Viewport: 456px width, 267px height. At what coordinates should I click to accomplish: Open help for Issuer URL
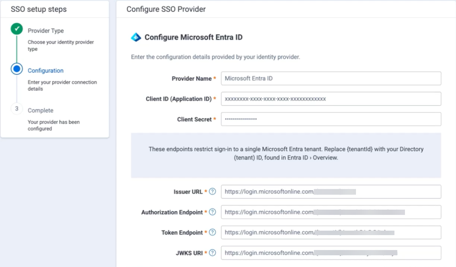point(213,191)
